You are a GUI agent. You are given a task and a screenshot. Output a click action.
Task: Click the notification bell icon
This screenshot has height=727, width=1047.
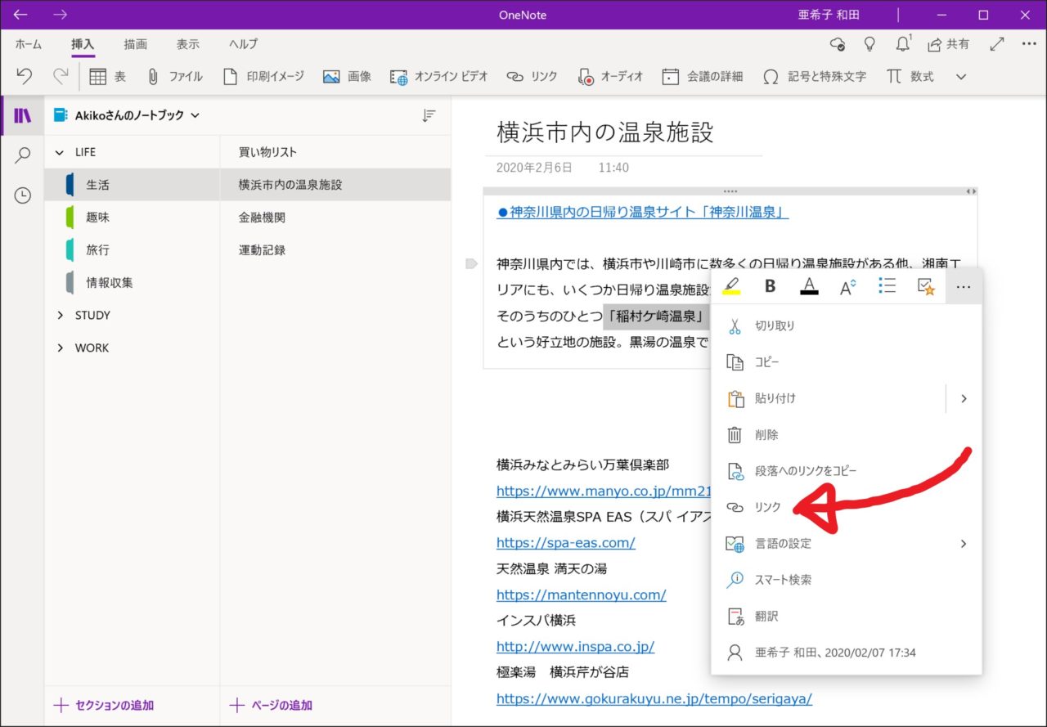pos(903,44)
